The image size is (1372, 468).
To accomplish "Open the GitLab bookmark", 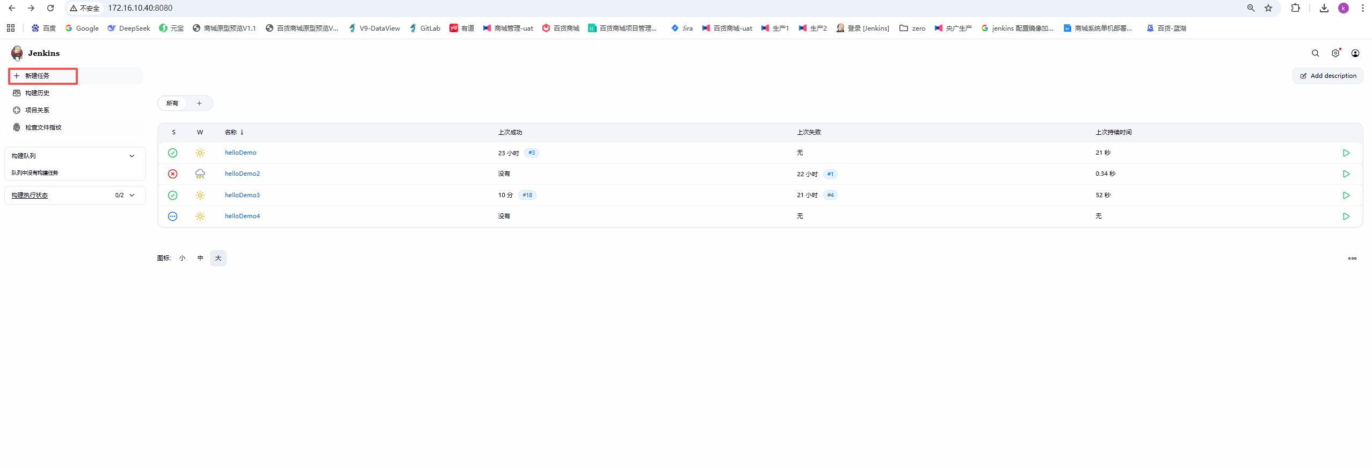I will (x=424, y=28).
